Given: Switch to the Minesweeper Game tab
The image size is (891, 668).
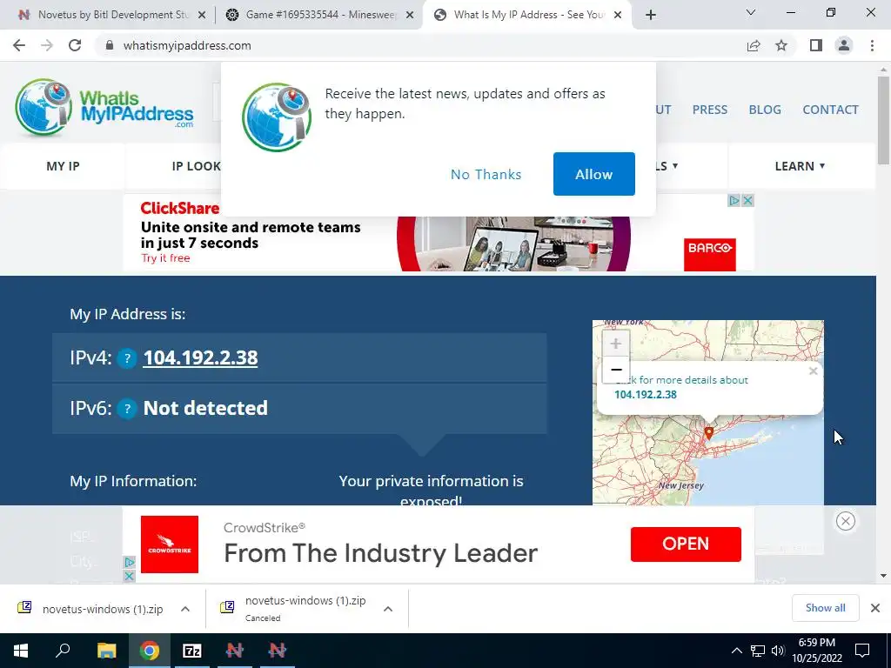Looking at the screenshot, I should (x=322, y=15).
